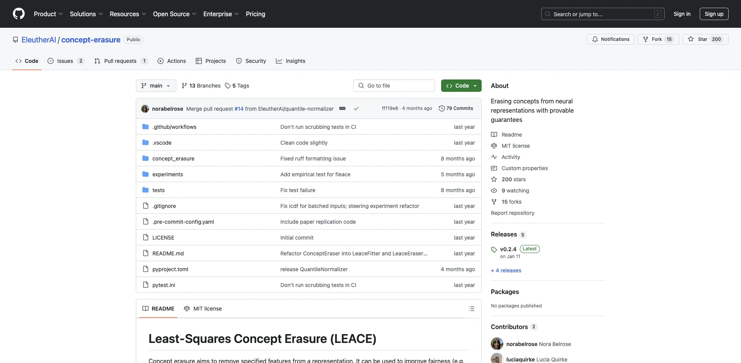
Task: Open the README.md file
Action: 168,253
